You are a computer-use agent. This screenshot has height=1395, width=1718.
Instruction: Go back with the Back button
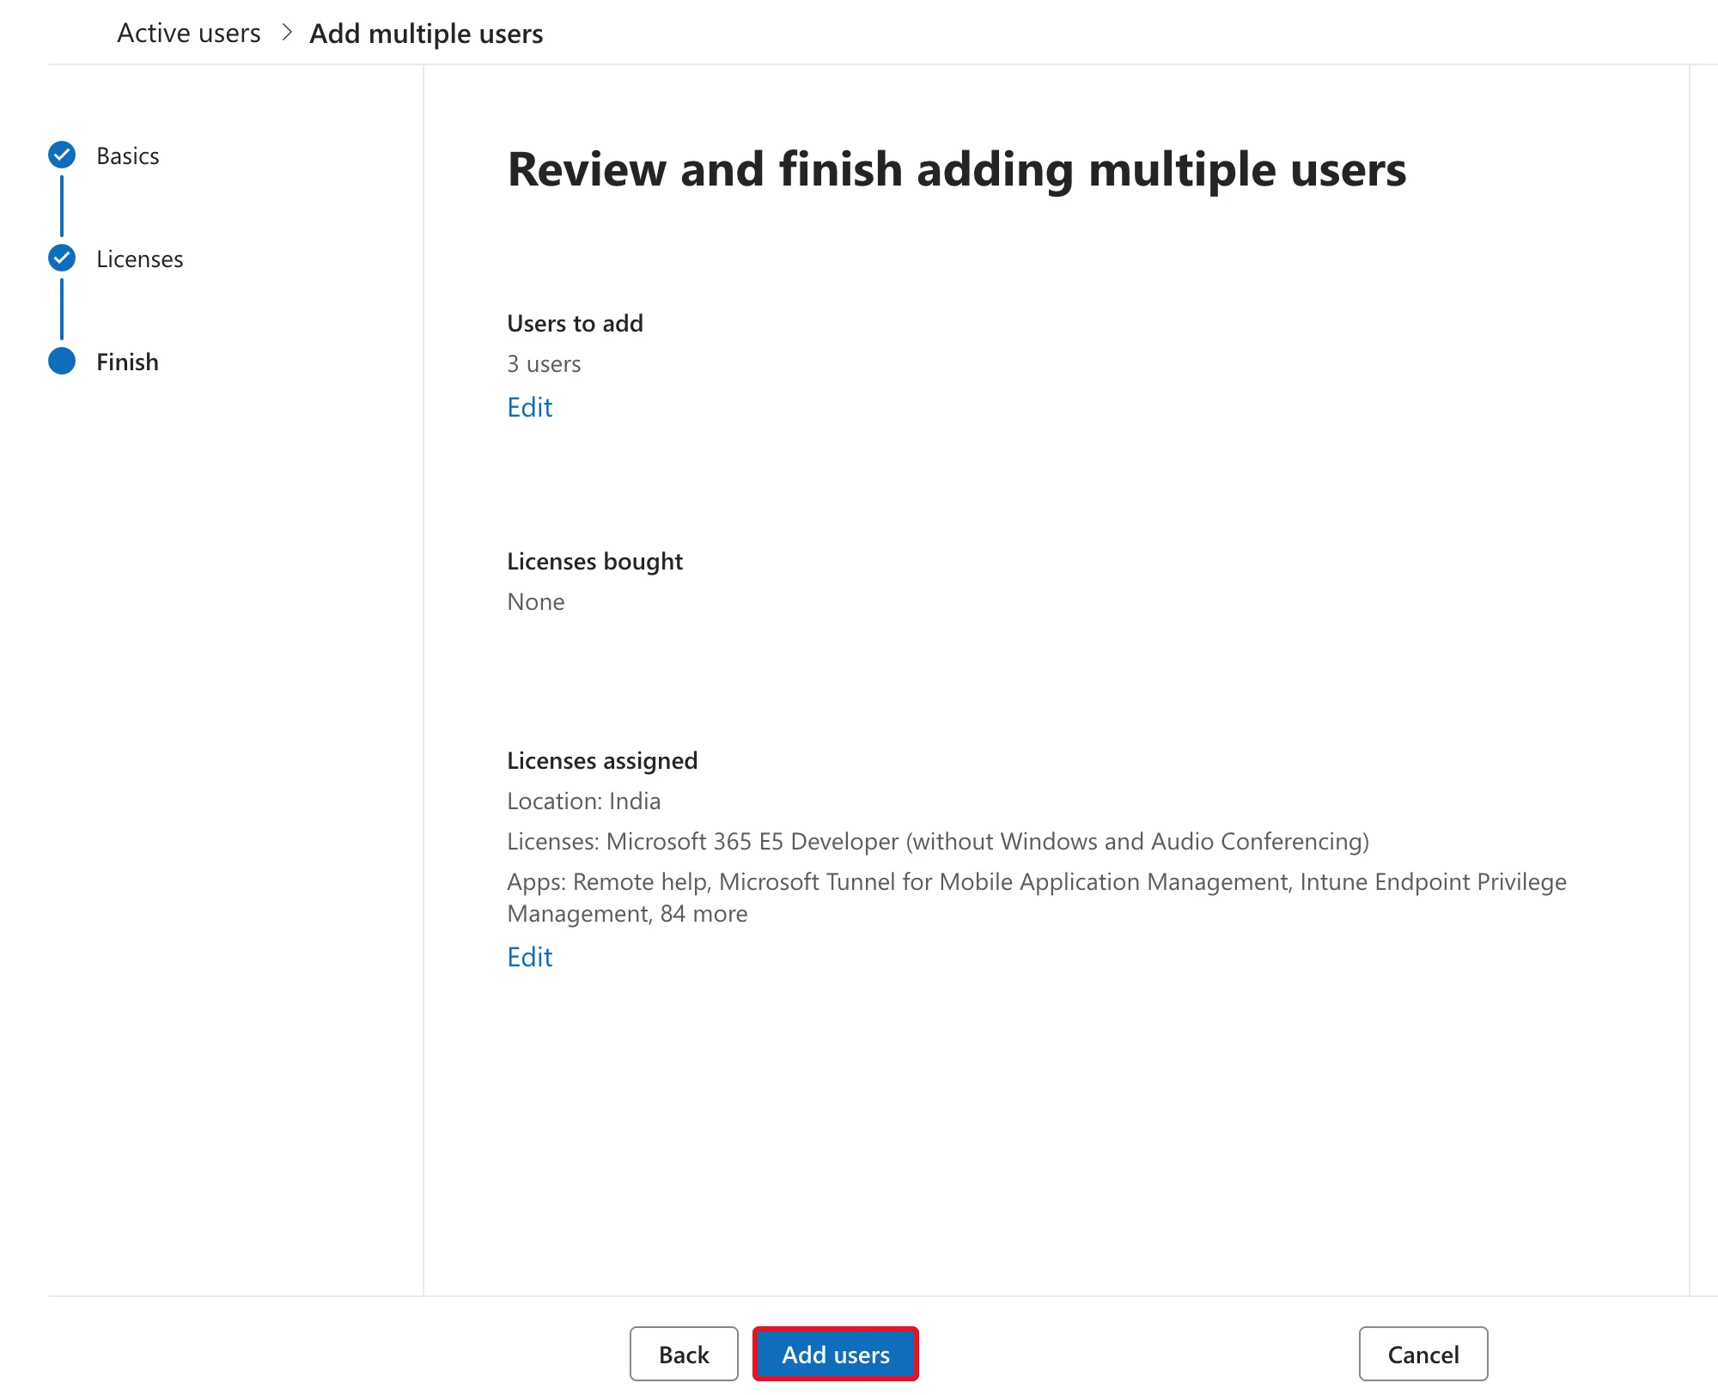pos(684,1354)
